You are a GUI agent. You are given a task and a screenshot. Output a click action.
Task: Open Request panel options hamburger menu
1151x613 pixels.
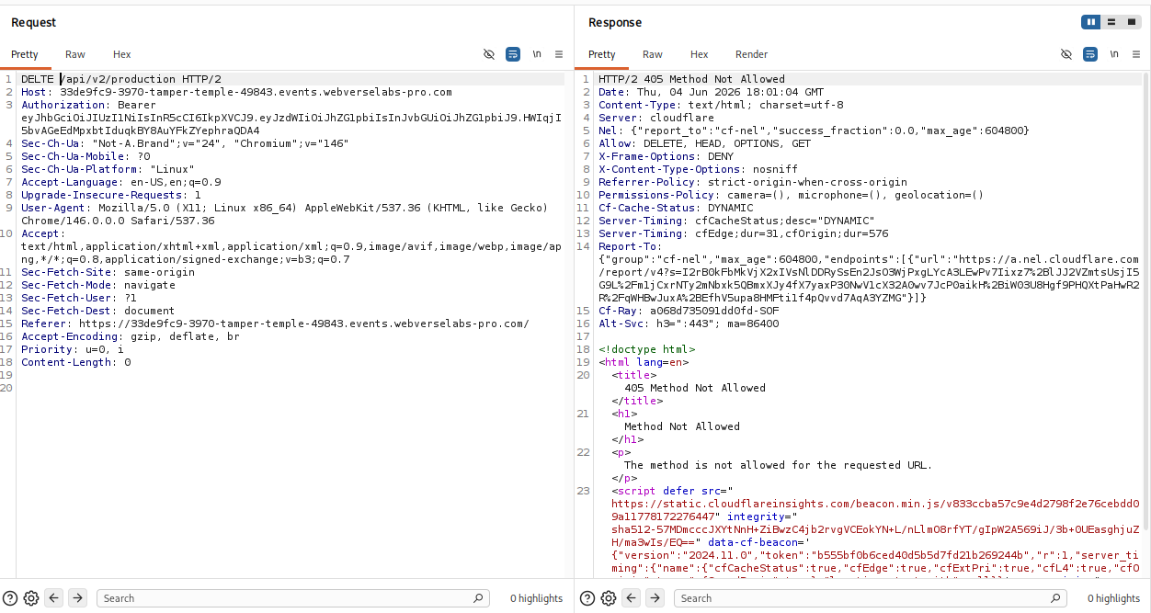558,54
